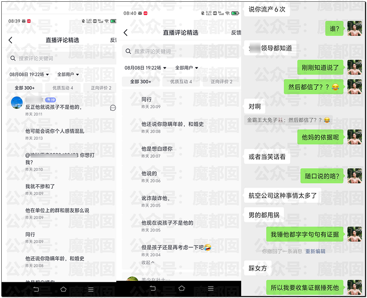367x298 pixels.
Task: Tap Android back button in left screen nav bar
Action: 36,290
